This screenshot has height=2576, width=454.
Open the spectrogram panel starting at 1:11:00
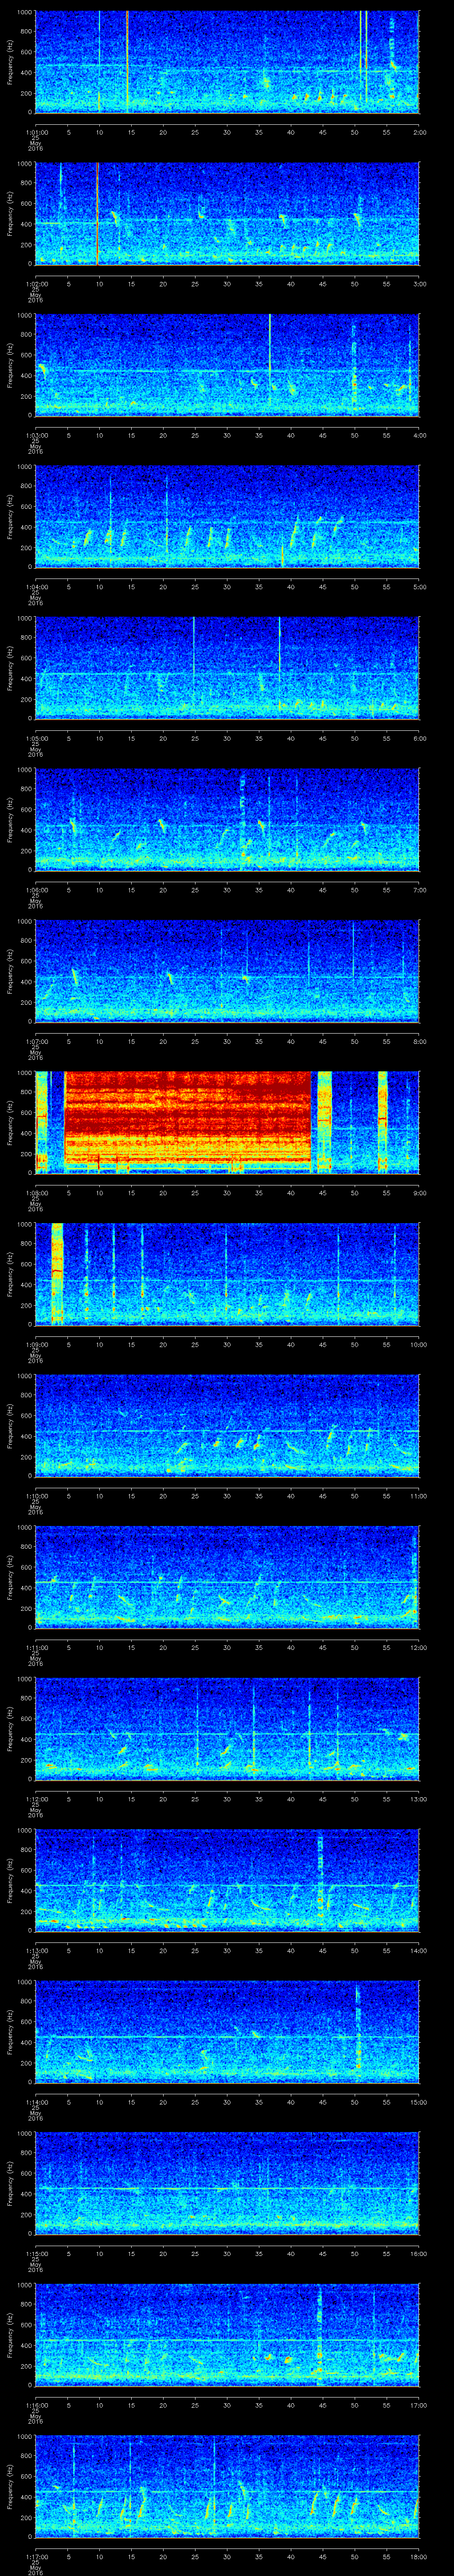point(227,1577)
